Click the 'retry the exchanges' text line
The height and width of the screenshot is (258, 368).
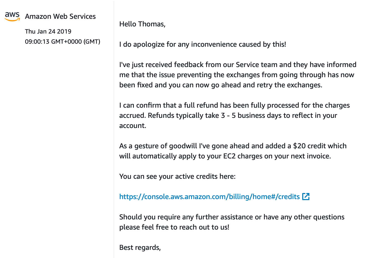(x=221, y=85)
